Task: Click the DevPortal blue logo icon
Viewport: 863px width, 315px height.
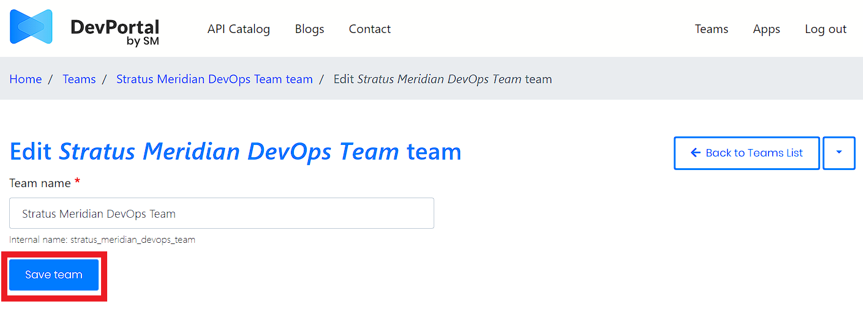Action: click(31, 28)
